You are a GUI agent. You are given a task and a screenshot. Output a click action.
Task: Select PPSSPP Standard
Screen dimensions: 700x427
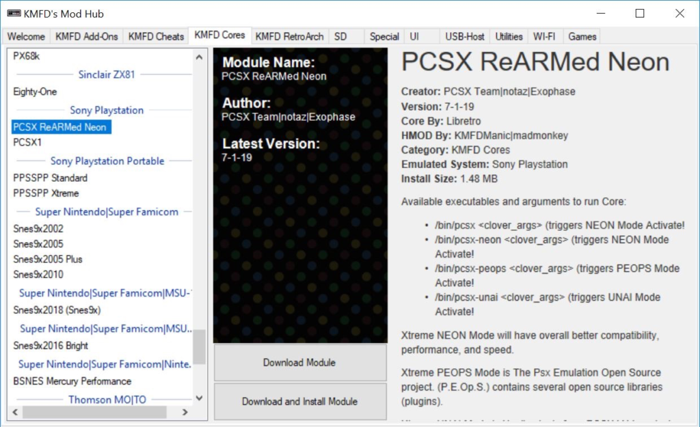[x=50, y=178]
